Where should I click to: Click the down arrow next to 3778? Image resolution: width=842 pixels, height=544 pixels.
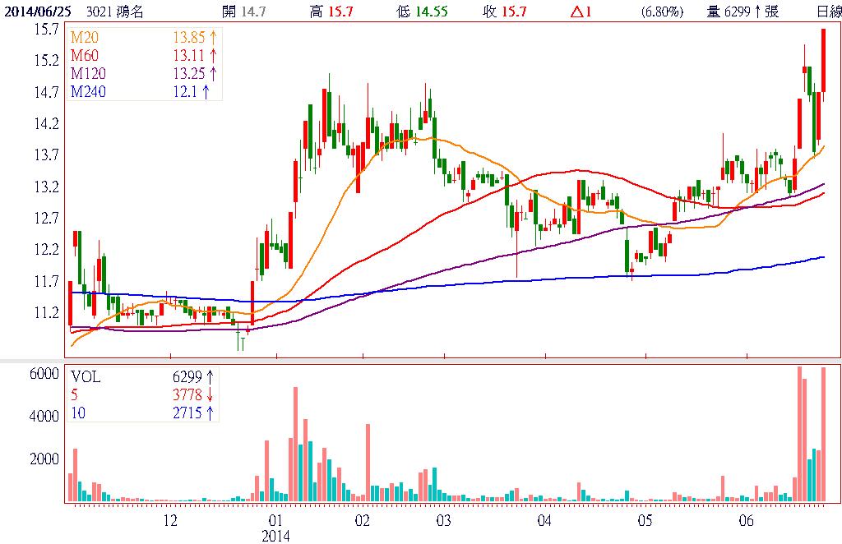pos(210,395)
